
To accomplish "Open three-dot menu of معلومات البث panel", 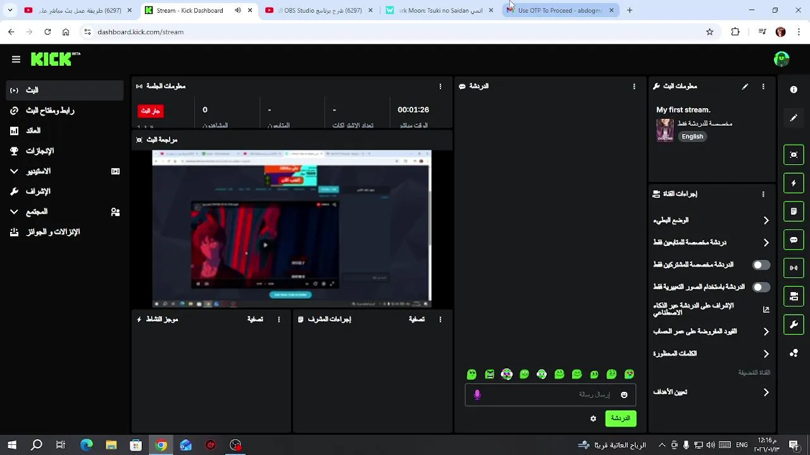I will coord(763,87).
